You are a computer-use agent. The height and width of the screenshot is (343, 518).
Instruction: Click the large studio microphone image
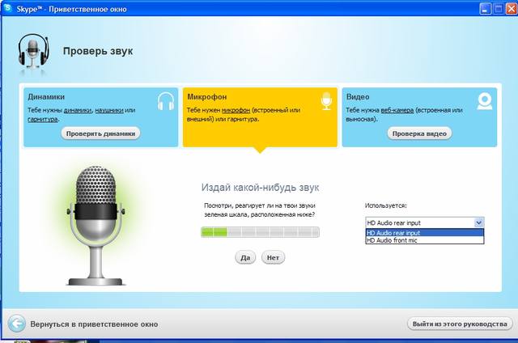[x=96, y=226]
